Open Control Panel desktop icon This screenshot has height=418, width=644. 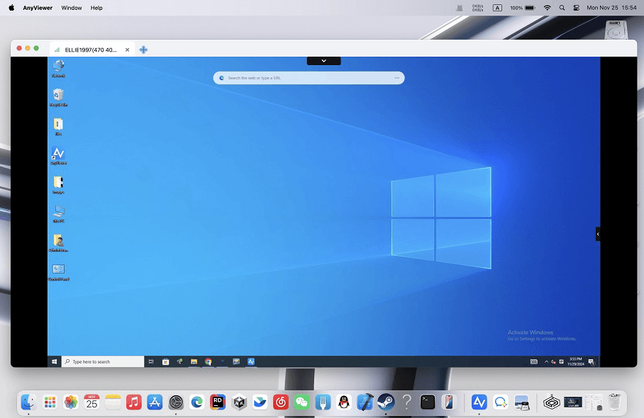coord(58,270)
